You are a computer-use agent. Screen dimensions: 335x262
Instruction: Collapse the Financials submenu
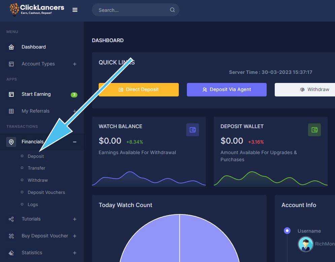(x=74, y=142)
